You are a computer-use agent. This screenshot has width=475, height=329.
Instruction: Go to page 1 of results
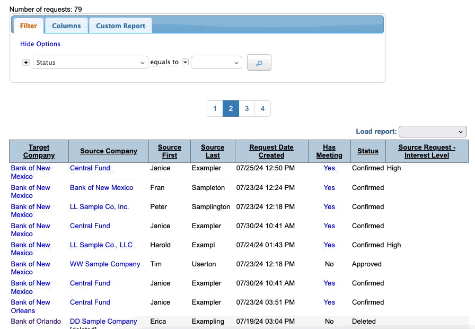point(215,109)
